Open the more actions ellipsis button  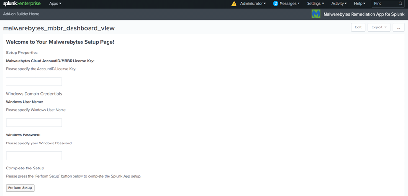coord(399,27)
